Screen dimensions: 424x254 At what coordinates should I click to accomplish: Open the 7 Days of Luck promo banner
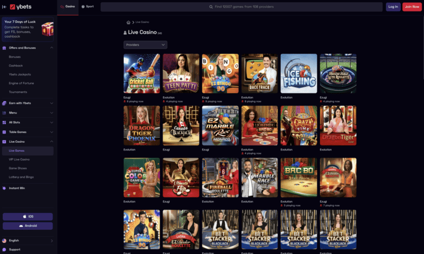click(28, 29)
